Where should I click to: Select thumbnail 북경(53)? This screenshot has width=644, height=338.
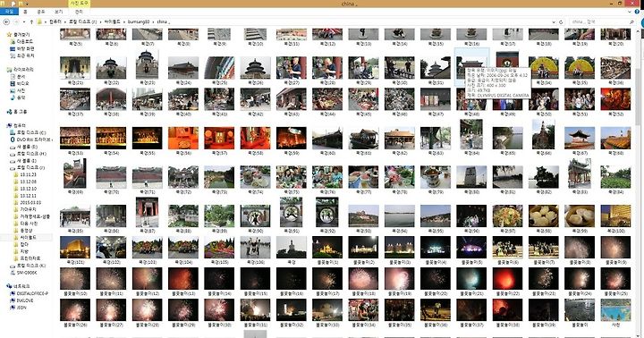click(x=75, y=140)
